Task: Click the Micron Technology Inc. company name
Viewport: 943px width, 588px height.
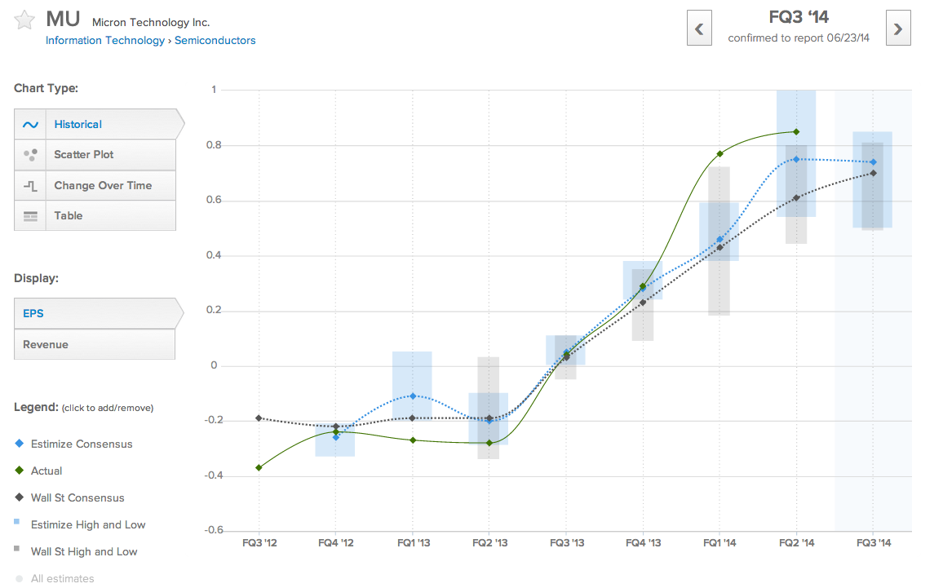Action: point(151,22)
